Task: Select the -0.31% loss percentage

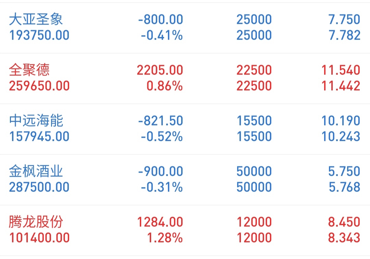Action: (x=162, y=187)
